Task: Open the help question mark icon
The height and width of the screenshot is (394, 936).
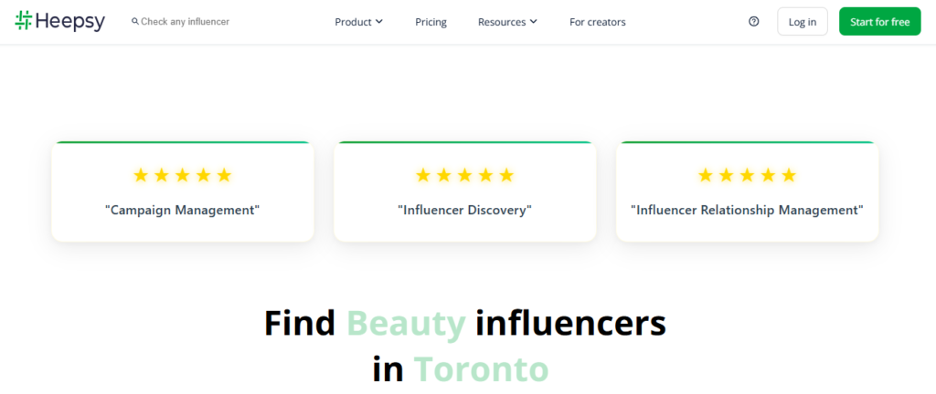Action: pyautogui.click(x=753, y=22)
